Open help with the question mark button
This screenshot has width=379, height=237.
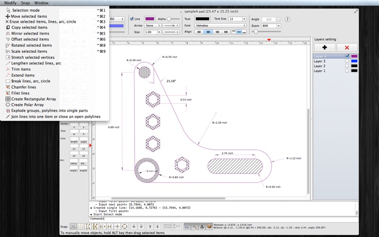point(287,19)
